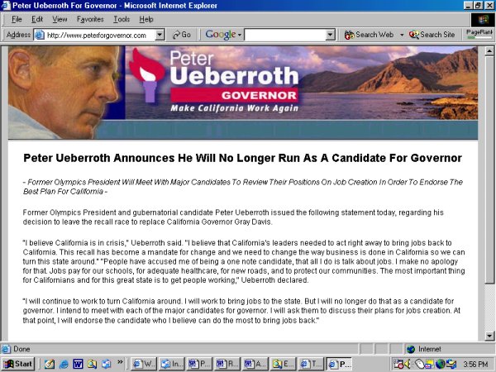This screenshot has height=372, width=496.
Task: Click the first system tray icon with red badge
Action: click(x=398, y=364)
